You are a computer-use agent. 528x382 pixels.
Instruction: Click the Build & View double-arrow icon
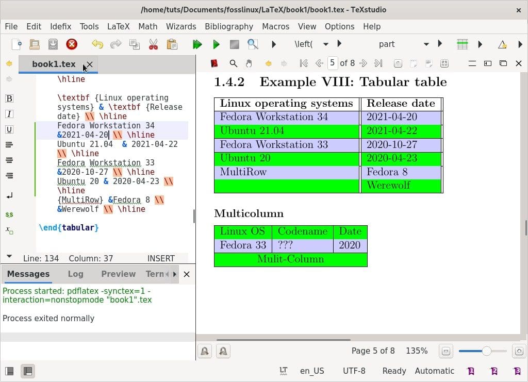click(197, 44)
